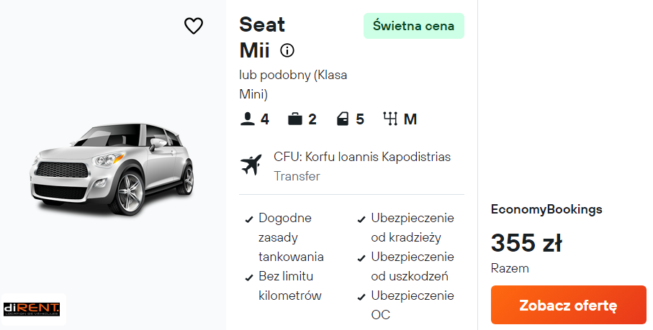Click the passenger seats icon
Image resolution: width=653 pixels, height=330 pixels.
248,119
